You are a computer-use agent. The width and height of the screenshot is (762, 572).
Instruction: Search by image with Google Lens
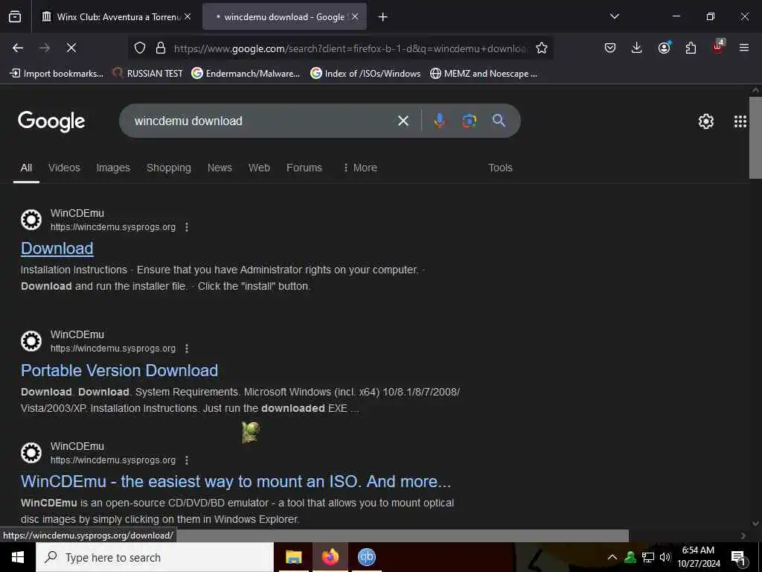[469, 121]
